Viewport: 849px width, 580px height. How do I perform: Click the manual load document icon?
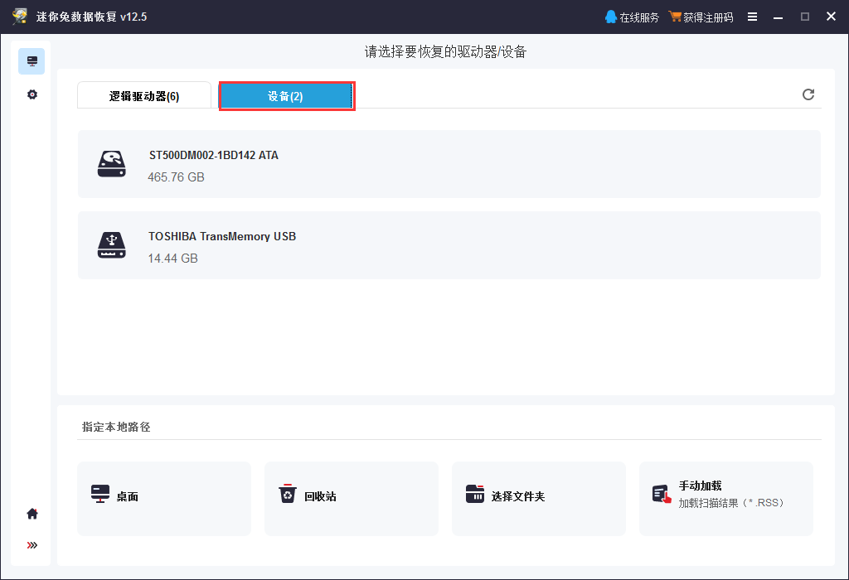(662, 494)
